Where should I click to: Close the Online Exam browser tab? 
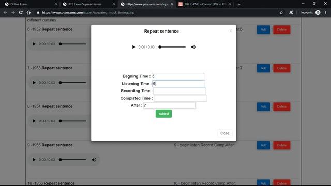tap(56, 4)
